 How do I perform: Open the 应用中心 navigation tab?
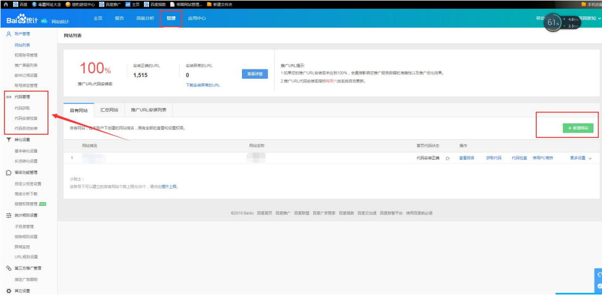[196, 18]
